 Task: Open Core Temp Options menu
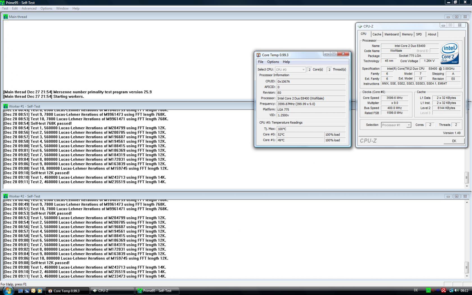pyautogui.click(x=273, y=62)
